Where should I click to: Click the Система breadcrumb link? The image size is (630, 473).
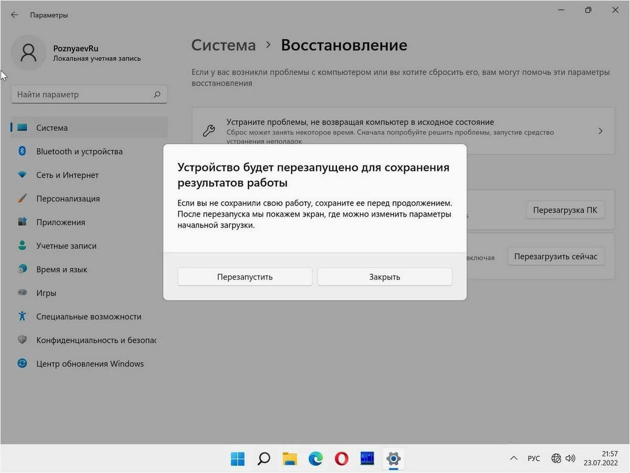224,45
